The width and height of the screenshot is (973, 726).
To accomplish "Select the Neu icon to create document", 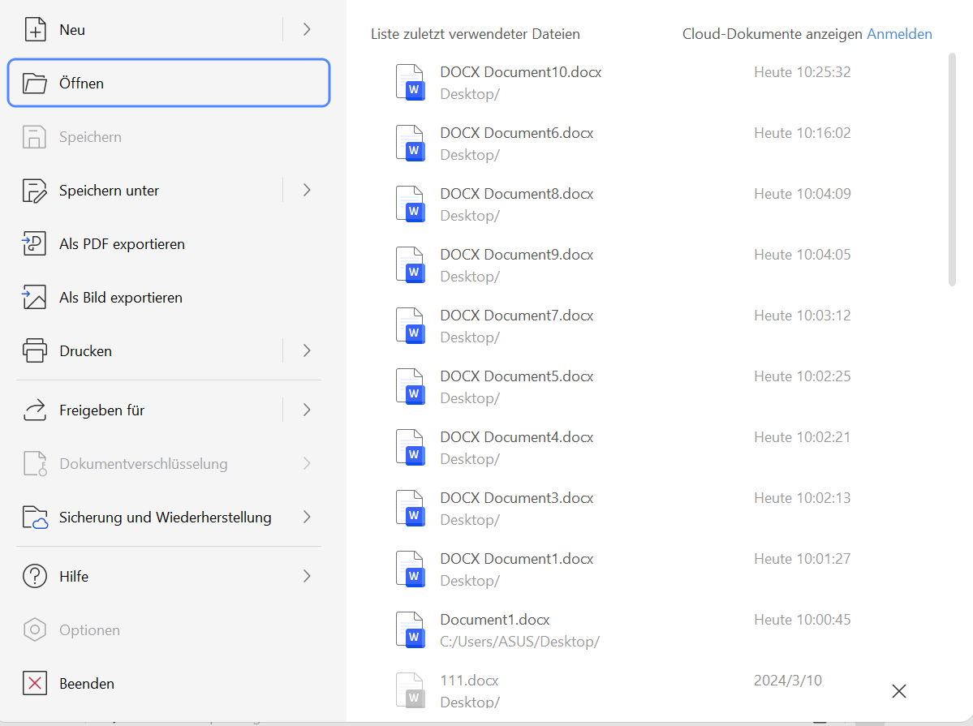I will tap(36, 29).
